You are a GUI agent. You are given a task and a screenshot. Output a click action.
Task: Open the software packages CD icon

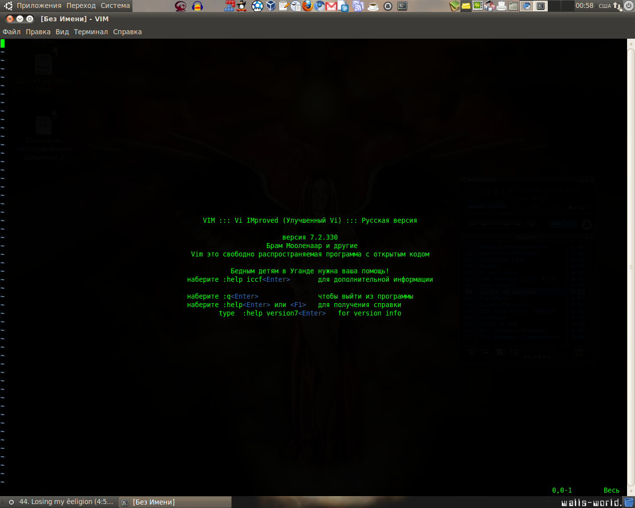click(x=490, y=6)
